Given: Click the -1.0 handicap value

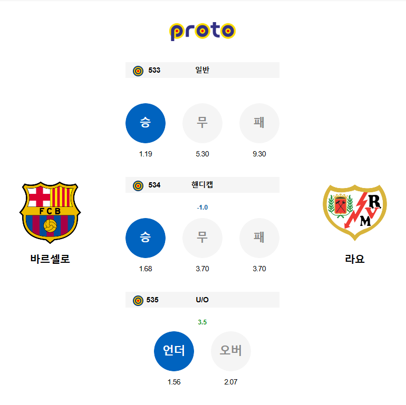Looking at the screenshot, I should [202, 208].
